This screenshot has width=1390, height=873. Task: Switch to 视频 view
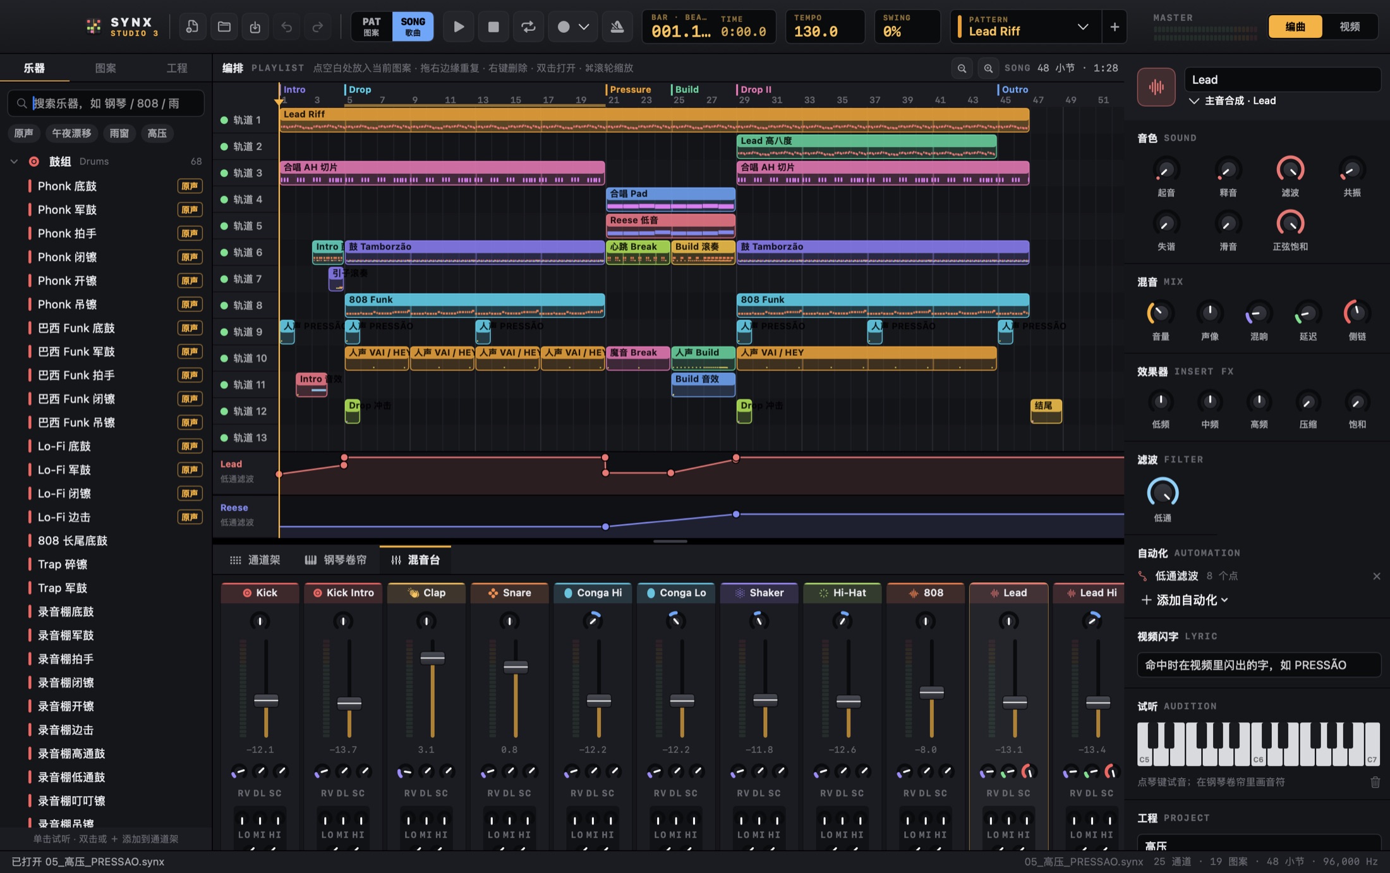[1350, 27]
